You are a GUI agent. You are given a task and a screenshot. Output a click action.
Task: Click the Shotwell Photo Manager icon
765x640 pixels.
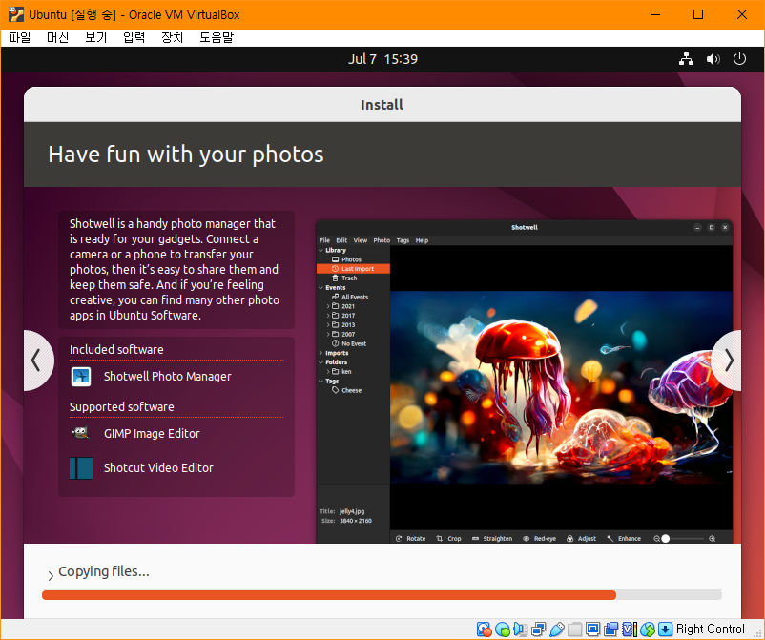[81, 377]
